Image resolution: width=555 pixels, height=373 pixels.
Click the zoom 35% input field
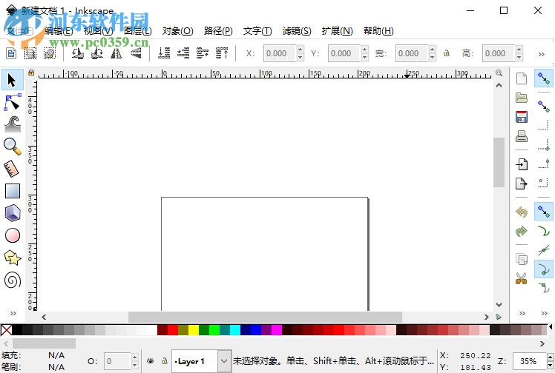click(529, 361)
